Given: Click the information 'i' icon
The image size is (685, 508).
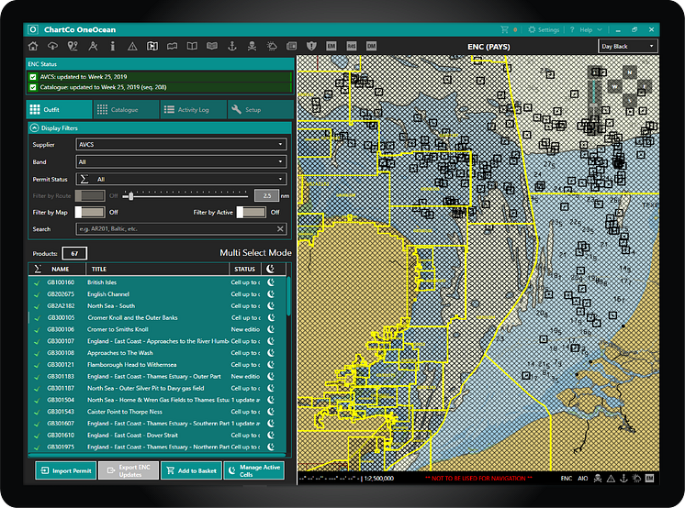Looking at the screenshot, I should 112,46.
